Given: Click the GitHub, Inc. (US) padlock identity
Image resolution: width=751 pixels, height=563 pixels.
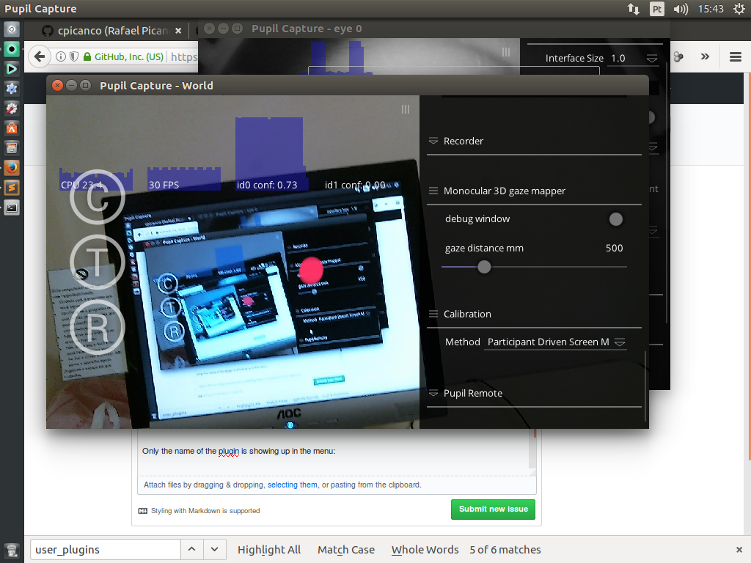Looking at the screenshot, I should coord(123,56).
